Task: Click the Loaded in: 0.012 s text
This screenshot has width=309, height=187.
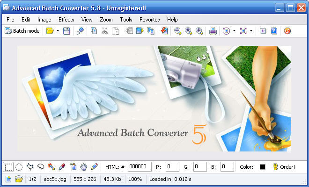Action: click(x=170, y=179)
